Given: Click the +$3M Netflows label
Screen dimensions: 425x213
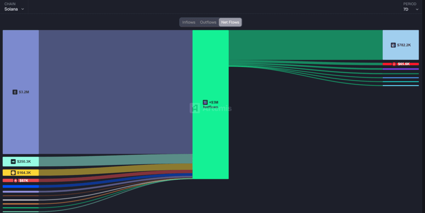Looking at the screenshot, I should pyautogui.click(x=211, y=104).
